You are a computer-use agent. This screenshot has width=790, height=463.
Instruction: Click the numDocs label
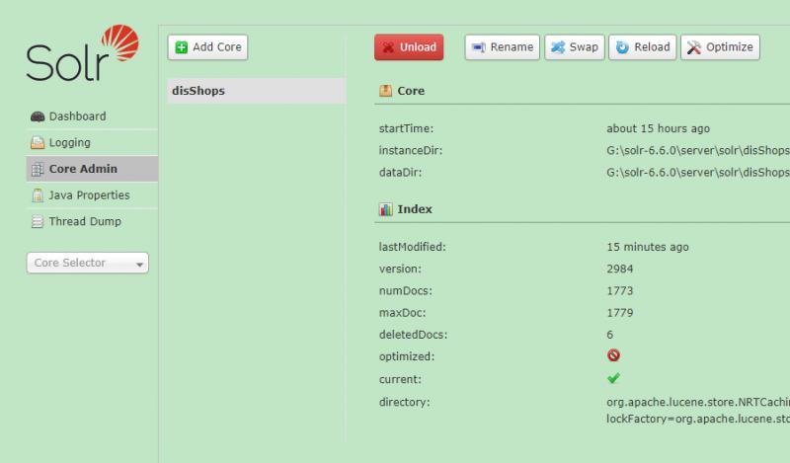tap(406, 290)
